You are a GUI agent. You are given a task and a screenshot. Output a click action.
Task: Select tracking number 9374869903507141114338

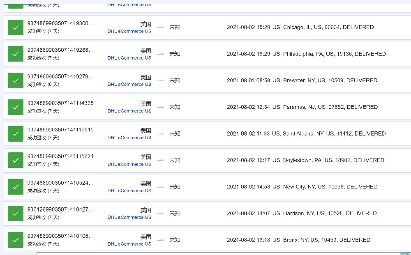coord(60,103)
